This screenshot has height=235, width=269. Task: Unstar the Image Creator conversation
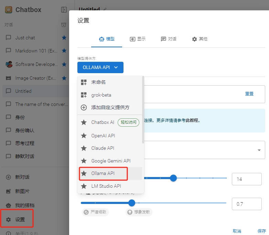64,78
